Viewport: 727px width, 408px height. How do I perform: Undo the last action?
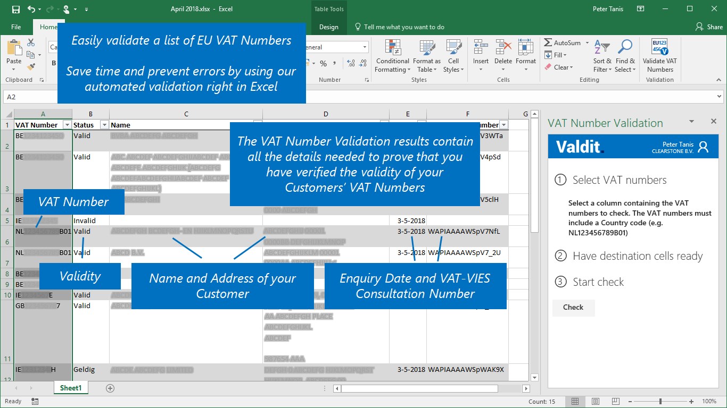pyautogui.click(x=31, y=9)
